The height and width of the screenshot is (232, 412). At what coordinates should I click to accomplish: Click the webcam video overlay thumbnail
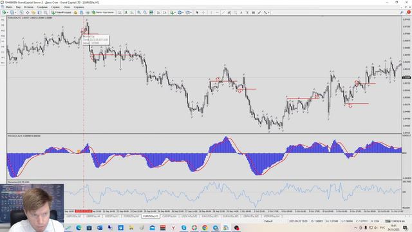[x=32, y=208]
